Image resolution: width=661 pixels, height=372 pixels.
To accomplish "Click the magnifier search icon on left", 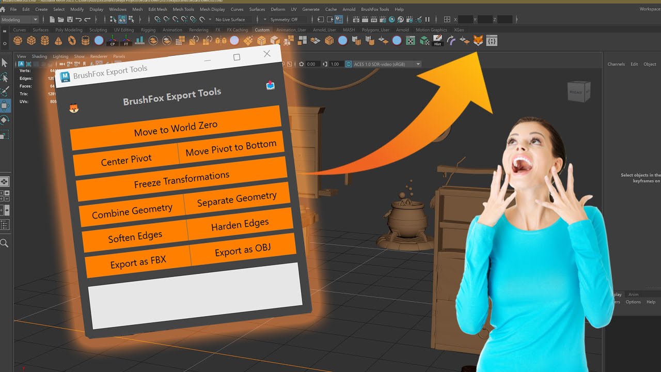I will tap(4, 243).
